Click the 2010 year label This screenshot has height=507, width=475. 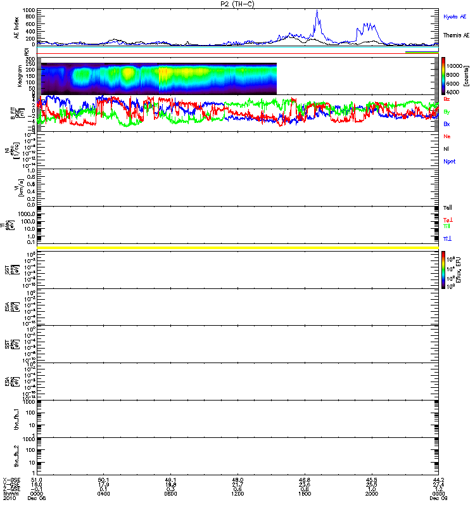pyautogui.click(x=9, y=498)
